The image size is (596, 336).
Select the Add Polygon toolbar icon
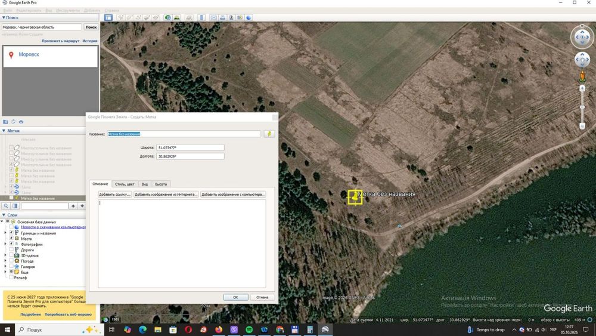tap(129, 17)
